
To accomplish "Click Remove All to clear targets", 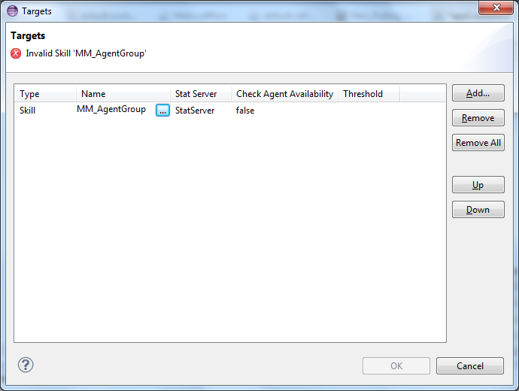I will [478, 143].
